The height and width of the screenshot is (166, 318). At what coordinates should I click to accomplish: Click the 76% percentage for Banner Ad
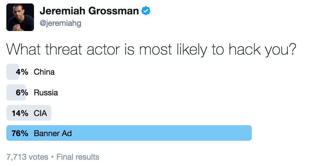20,133
